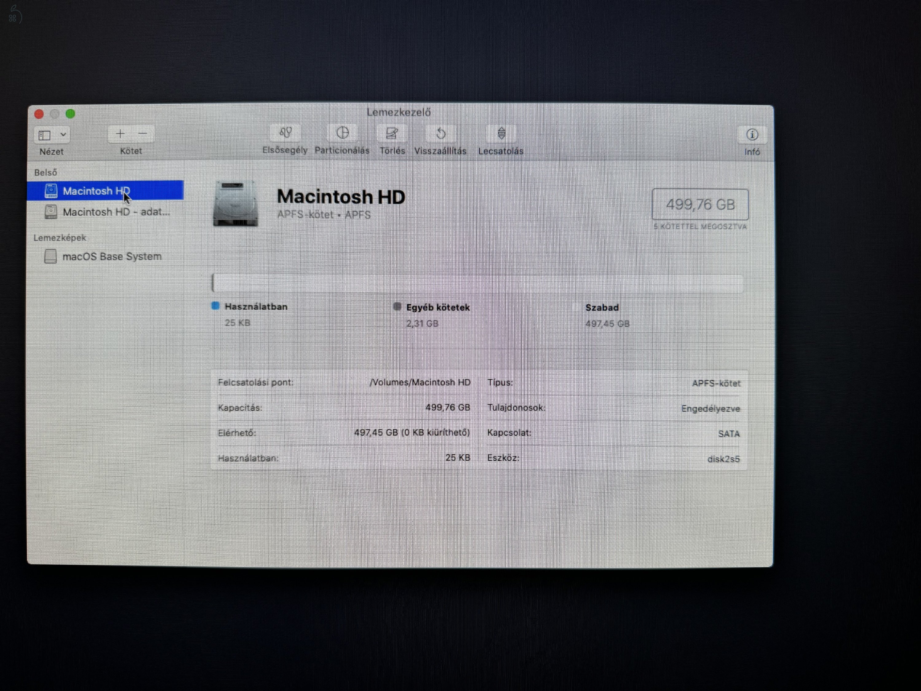The image size is (921, 691).
Task: Click the Szabad value 497,45 GB
Action: pyautogui.click(x=608, y=324)
